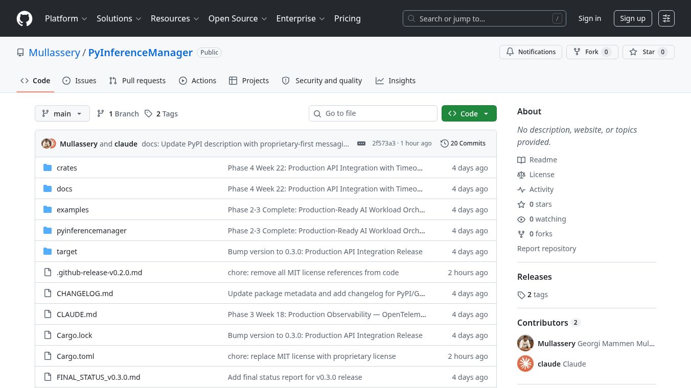
Task: Switch to Security and quality tab
Action: click(x=322, y=81)
